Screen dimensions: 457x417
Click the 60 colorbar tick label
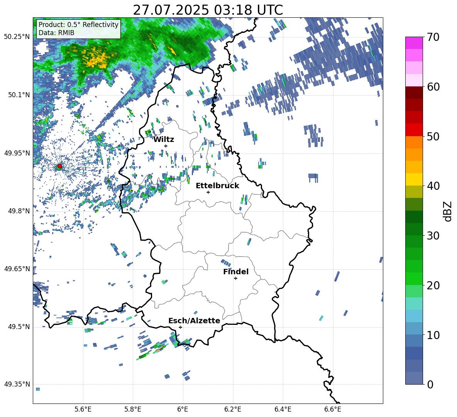tap(433, 87)
